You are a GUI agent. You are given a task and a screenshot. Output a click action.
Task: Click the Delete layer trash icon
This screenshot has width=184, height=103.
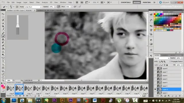[180, 96]
